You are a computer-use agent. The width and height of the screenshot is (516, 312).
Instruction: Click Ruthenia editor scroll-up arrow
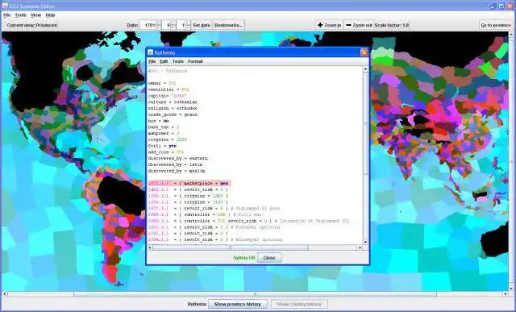coord(365,69)
